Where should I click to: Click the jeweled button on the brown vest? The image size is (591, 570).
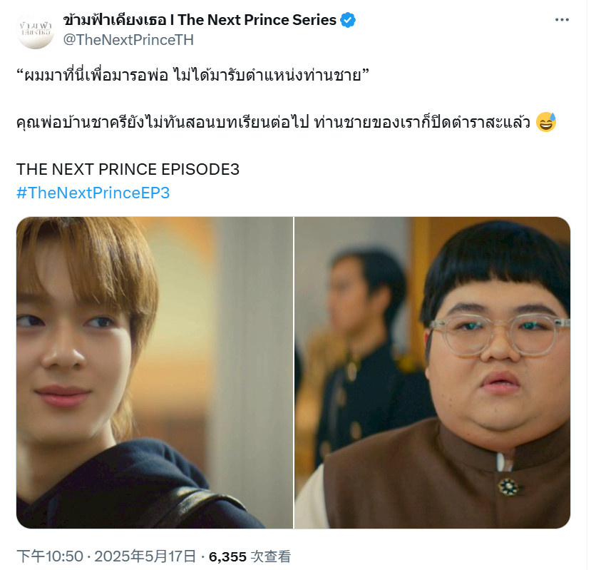(x=509, y=488)
